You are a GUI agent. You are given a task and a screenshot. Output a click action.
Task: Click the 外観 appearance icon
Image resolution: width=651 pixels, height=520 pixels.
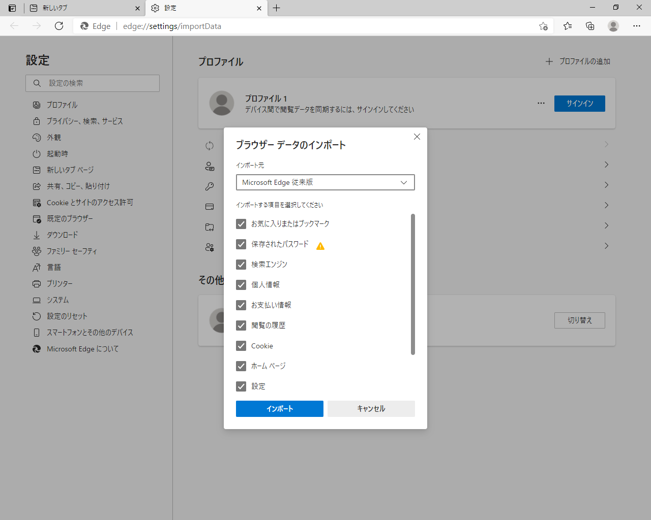click(x=37, y=138)
